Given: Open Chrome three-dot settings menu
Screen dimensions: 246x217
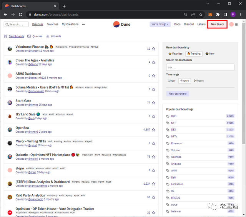Looking at the screenshot, I should tap(241, 15).
